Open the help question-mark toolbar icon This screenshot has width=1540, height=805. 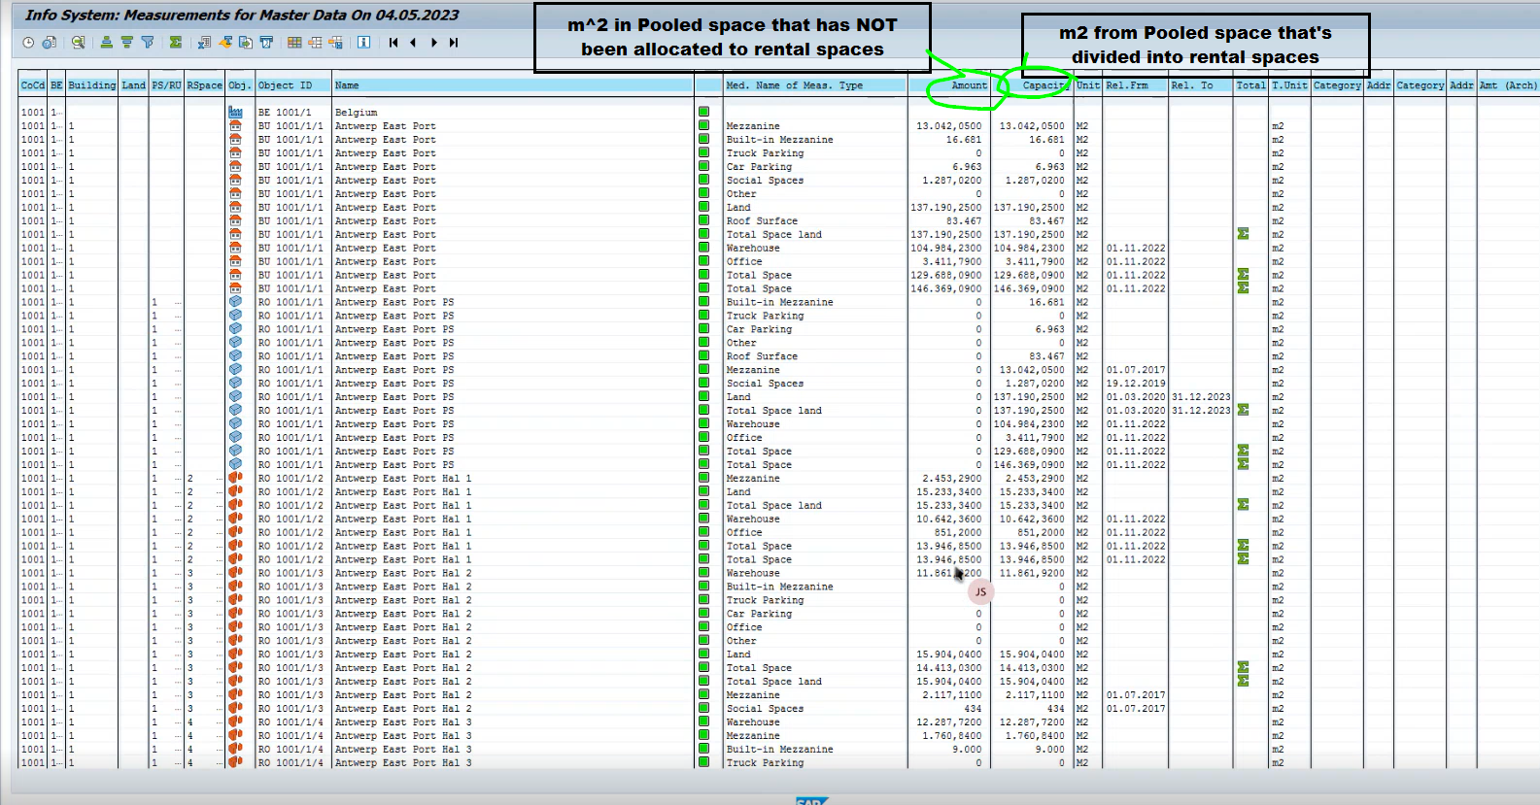click(x=50, y=43)
